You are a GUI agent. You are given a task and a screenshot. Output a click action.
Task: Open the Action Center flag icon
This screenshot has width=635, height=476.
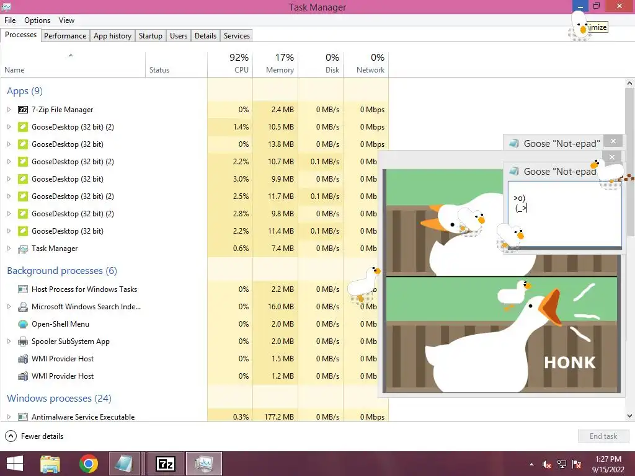click(x=577, y=464)
